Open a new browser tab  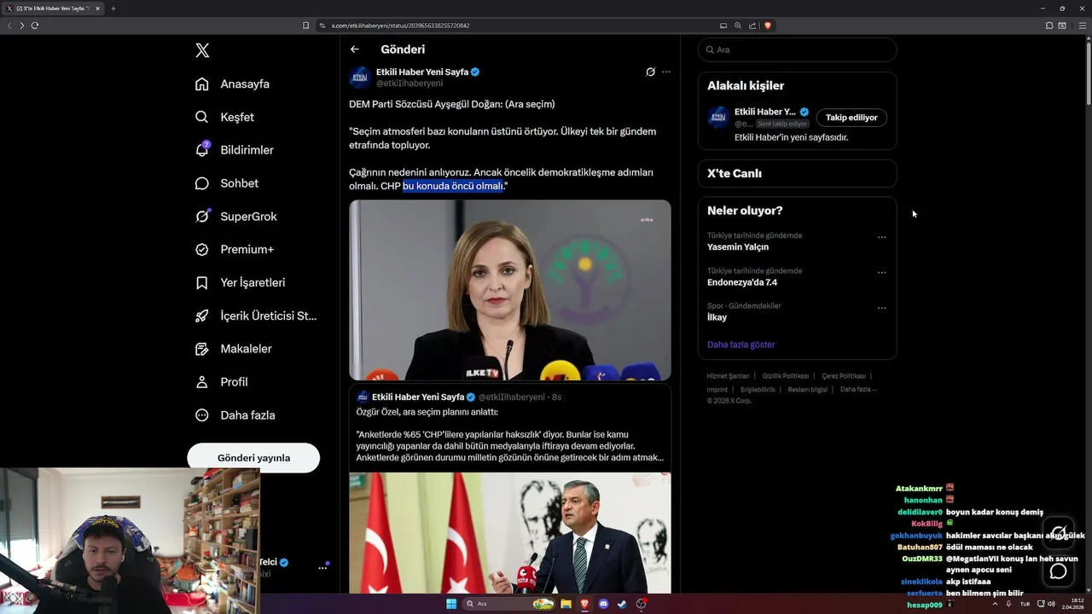pos(113,9)
